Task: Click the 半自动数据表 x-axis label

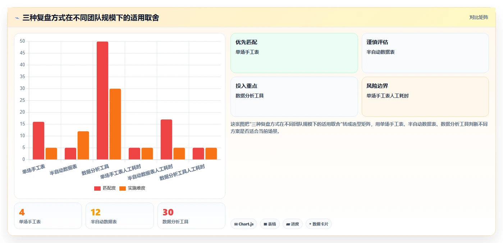Action: (64, 170)
